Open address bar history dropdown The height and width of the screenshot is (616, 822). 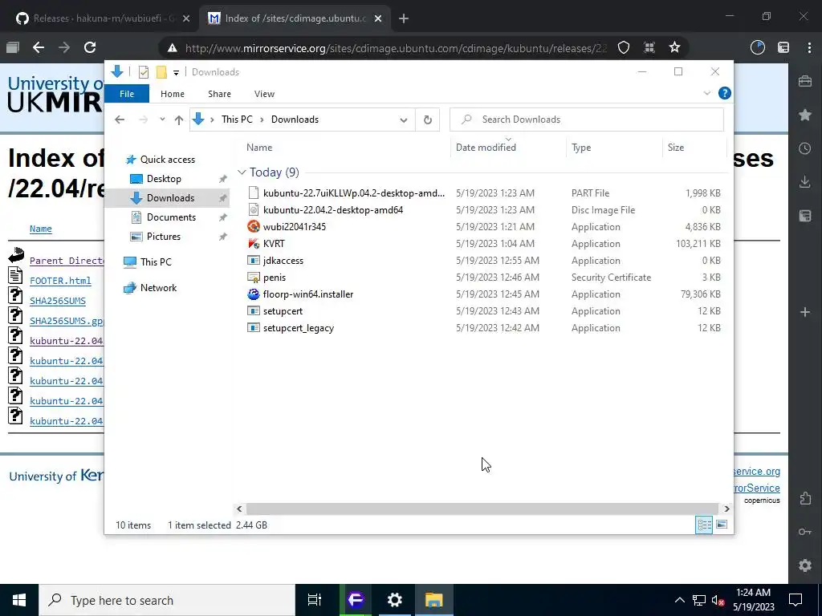coord(404,120)
